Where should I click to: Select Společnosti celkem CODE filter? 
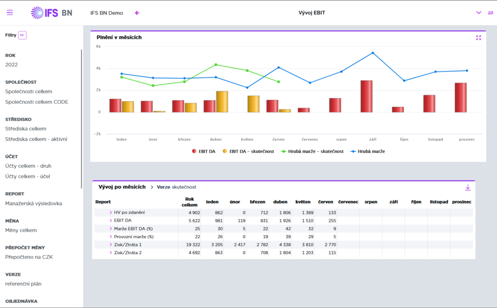36,102
